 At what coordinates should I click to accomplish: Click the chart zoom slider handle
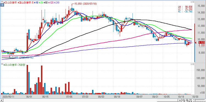[195, 100]
